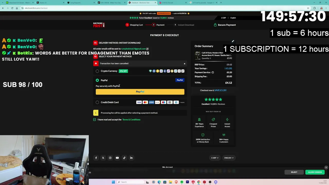Viewport: 329px width, 185px height.
Task: Click the order email address link
Action: click(x=133, y=49)
